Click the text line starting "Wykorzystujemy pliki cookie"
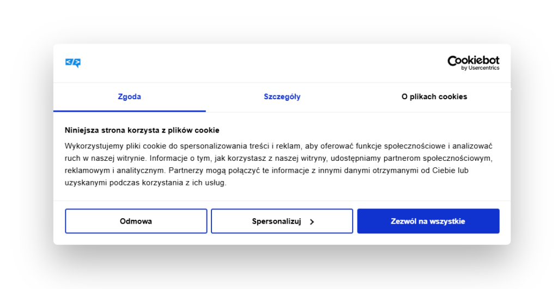 pos(278,146)
